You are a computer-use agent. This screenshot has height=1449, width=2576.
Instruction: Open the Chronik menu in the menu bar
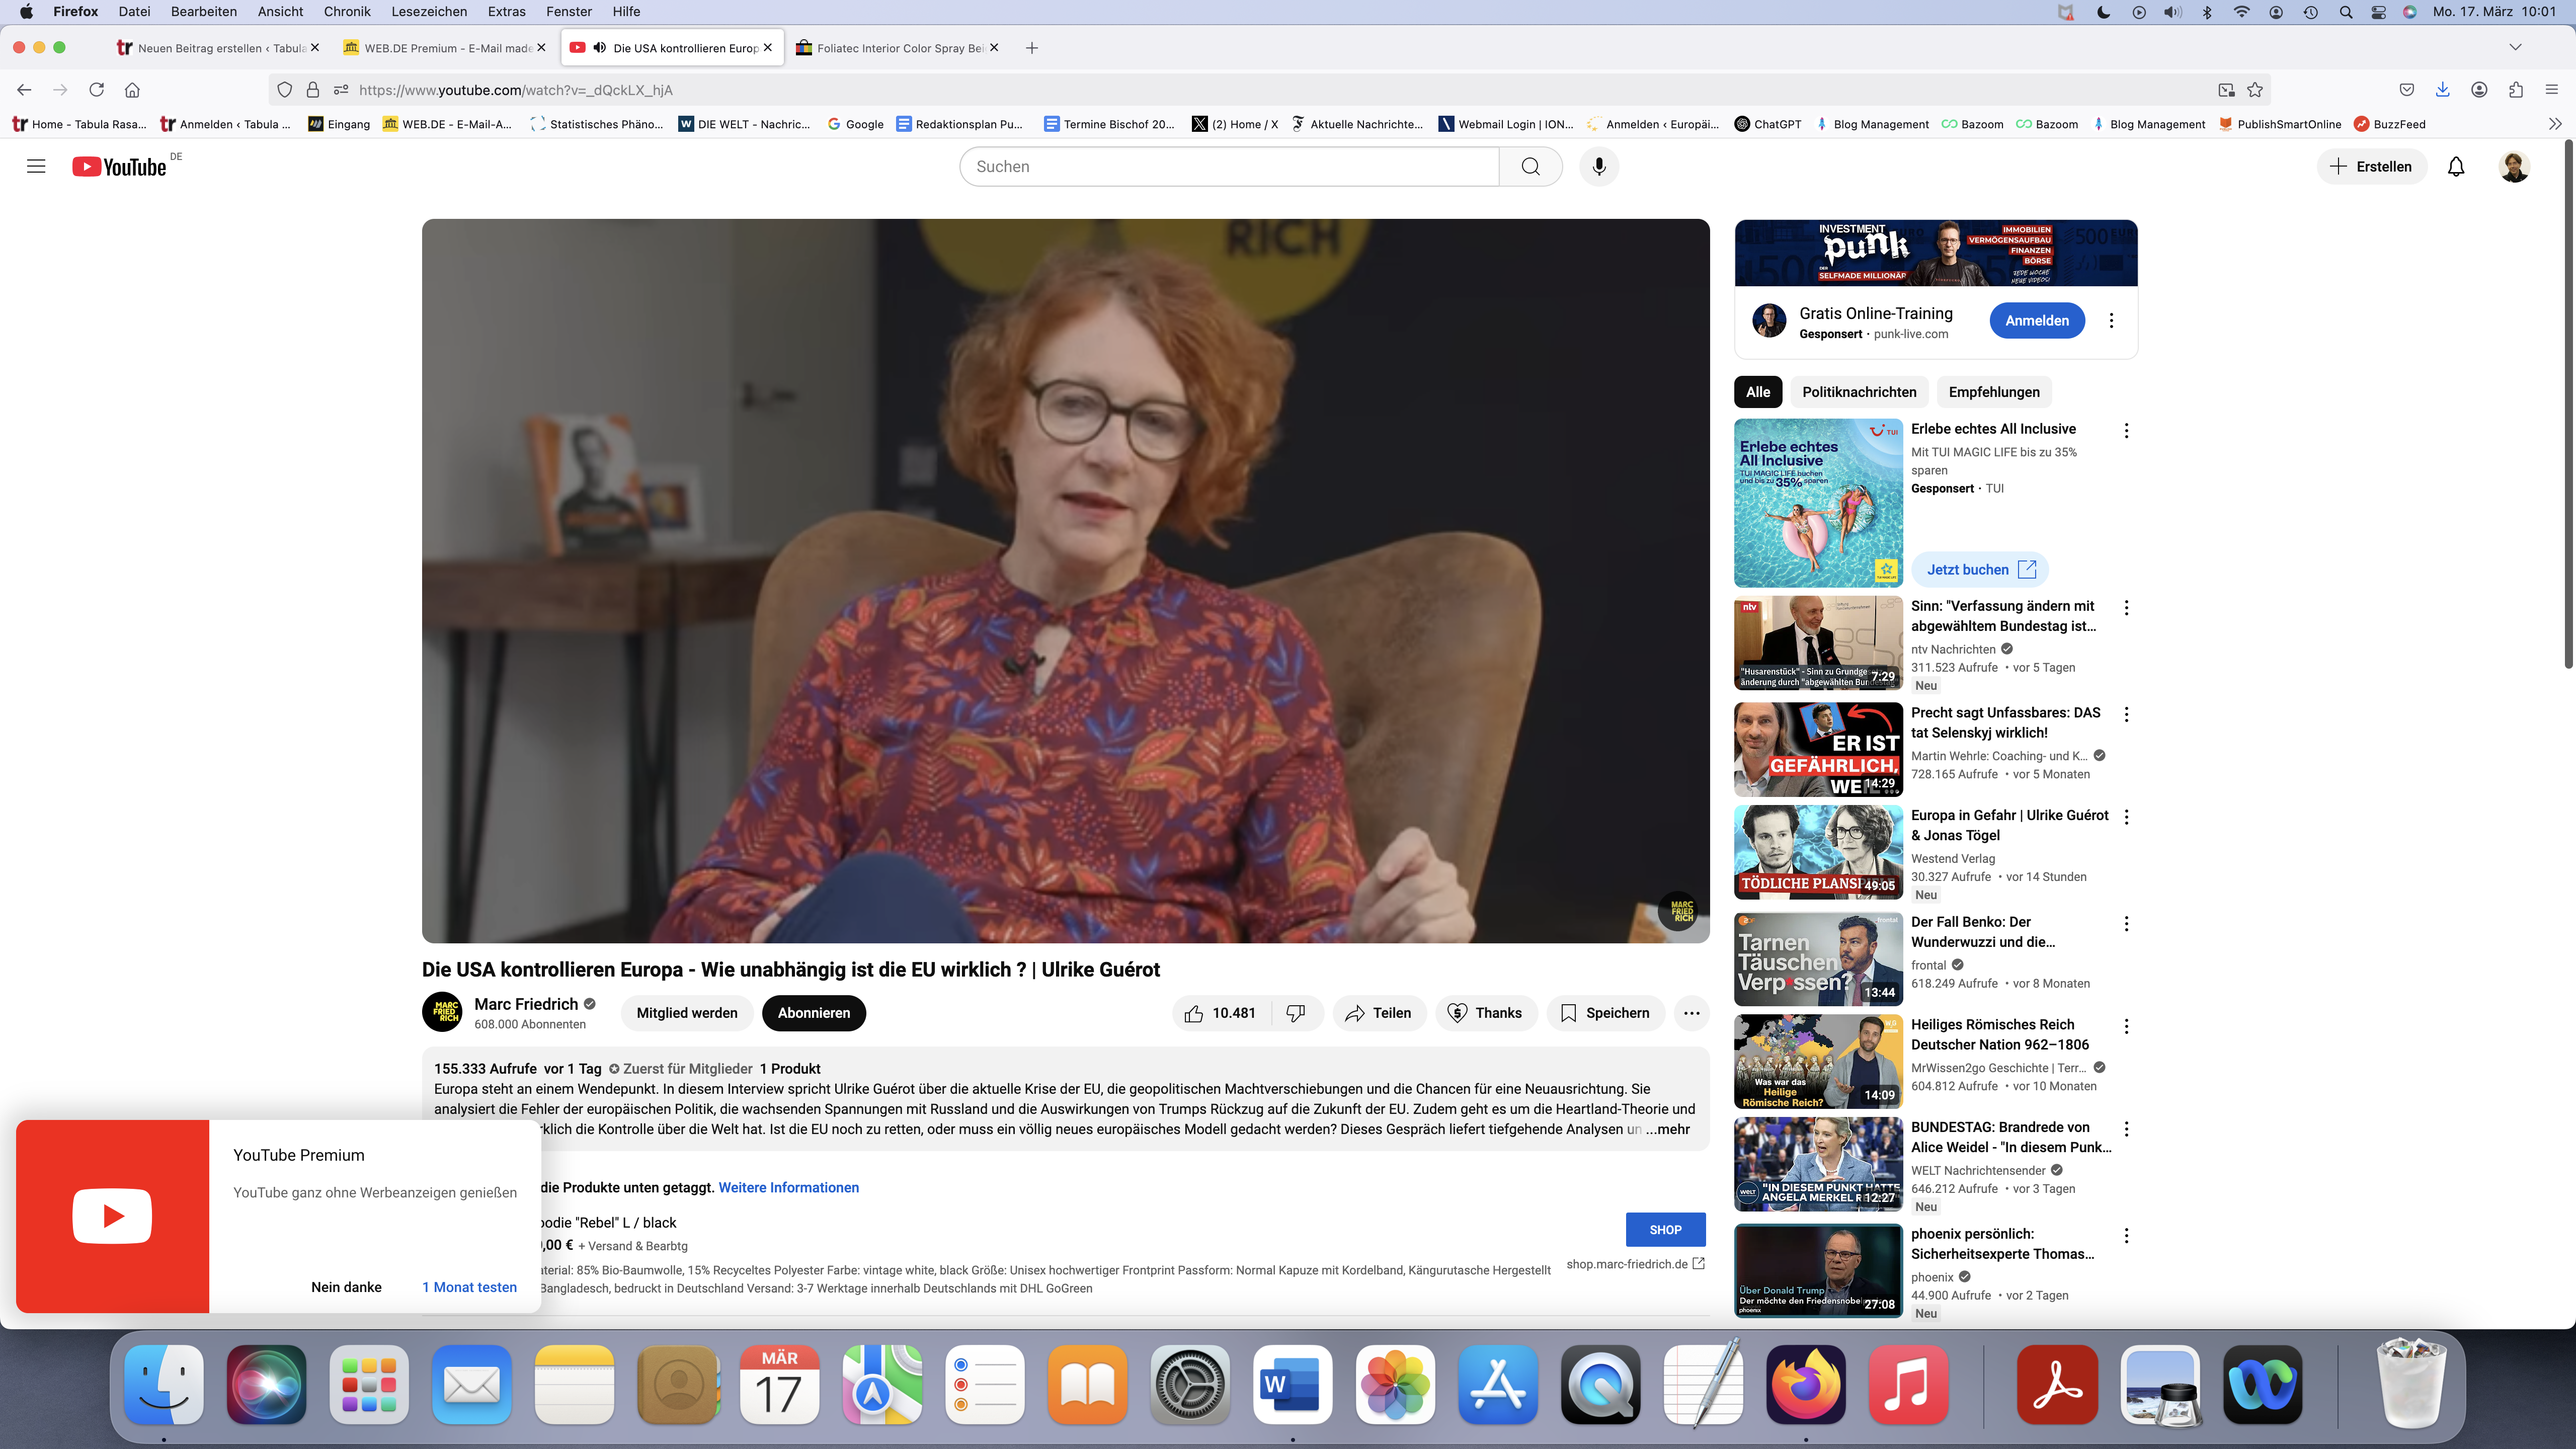coord(347,11)
